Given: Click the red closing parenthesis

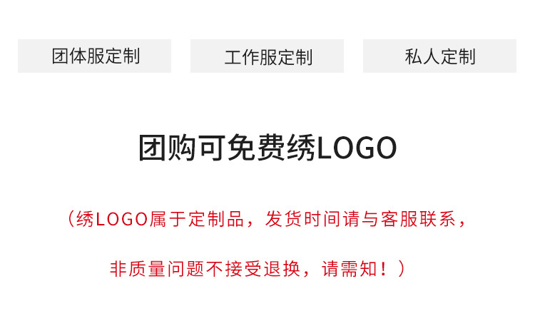Looking at the screenshot, I should pyautogui.click(x=401, y=269).
